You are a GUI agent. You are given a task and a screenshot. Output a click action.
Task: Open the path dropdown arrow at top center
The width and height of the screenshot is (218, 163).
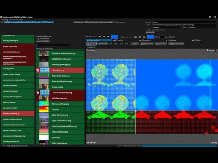113,22
